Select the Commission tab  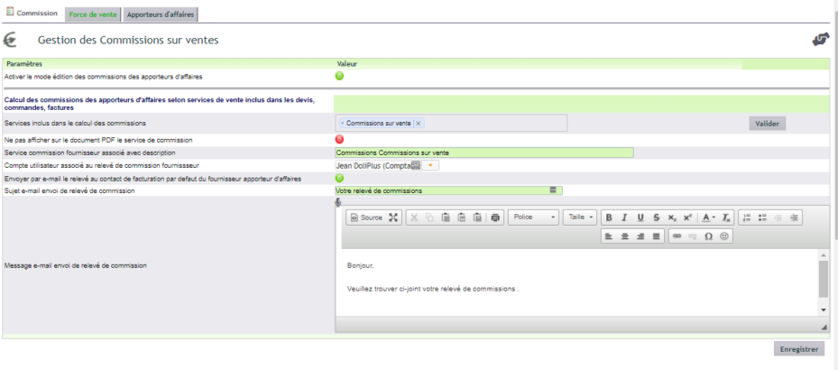pyautogui.click(x=32, y=13)
